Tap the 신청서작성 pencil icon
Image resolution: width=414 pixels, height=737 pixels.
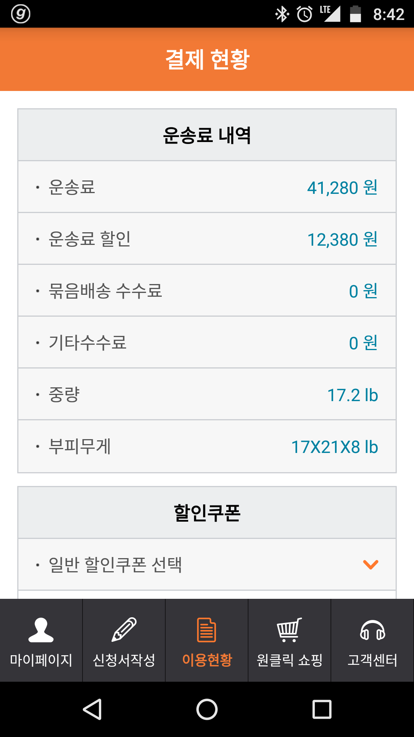124,630
